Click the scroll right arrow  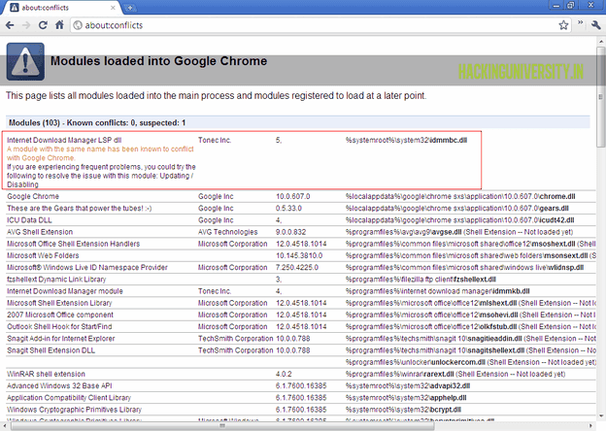pyautogui.click(x=591, y=426)
